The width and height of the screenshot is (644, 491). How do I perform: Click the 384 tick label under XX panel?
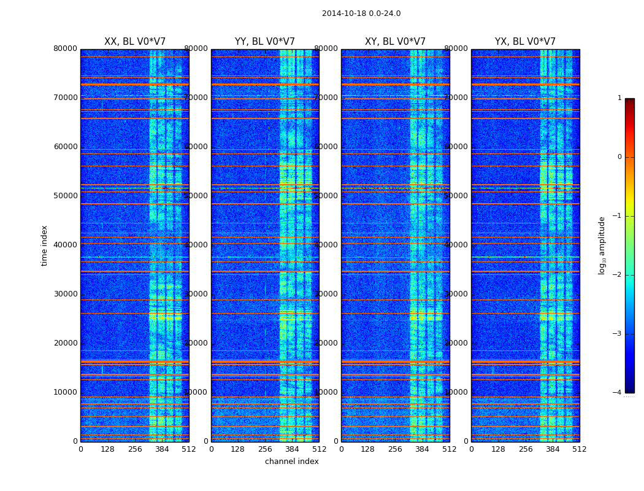click(162, 449)
